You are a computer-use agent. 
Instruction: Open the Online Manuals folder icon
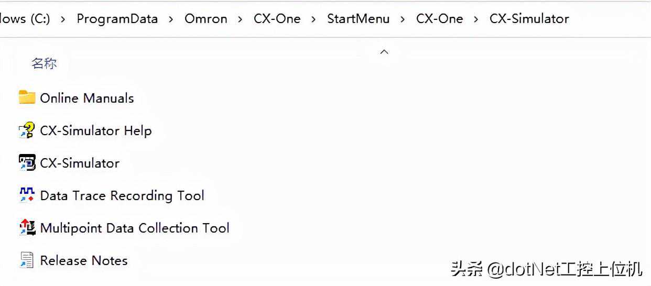point(27,97)
